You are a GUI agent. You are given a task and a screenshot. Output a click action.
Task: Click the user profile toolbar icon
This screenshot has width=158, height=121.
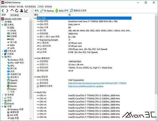pos(22,11)
